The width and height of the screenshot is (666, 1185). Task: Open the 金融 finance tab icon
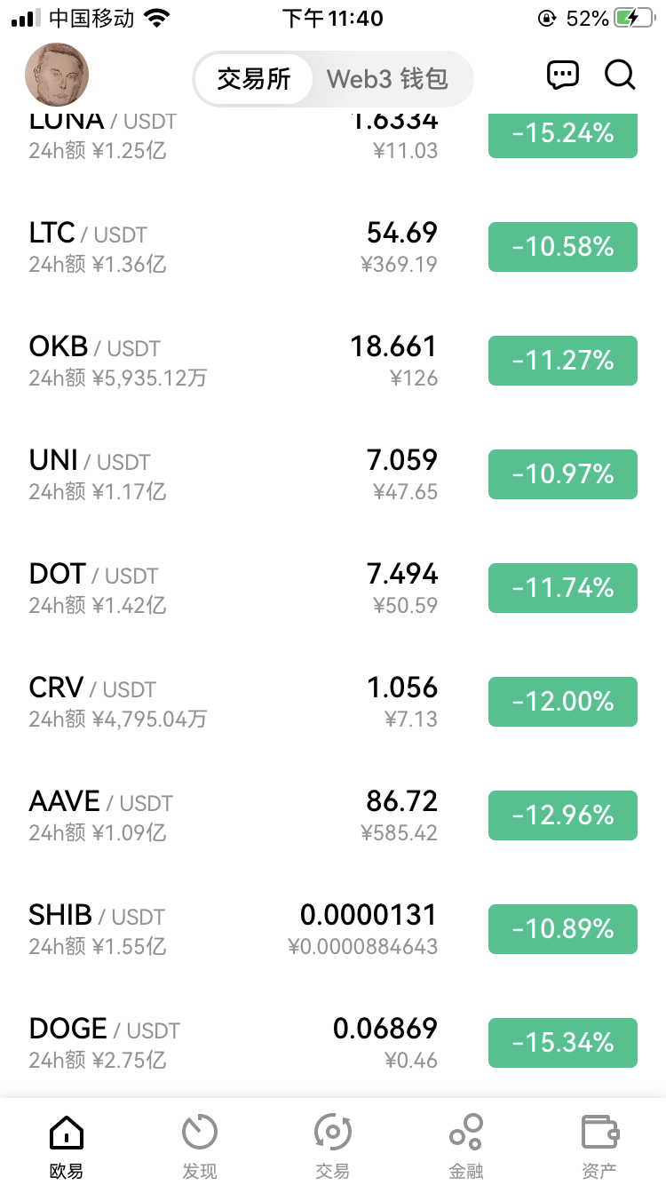click(466, 1133)
